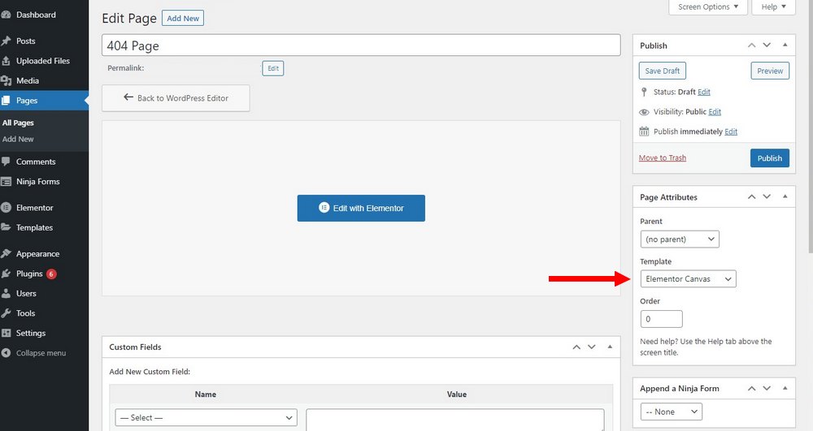Click the Ninja Forms sidebar icon
813x431 pixels.
coord(7,182)
